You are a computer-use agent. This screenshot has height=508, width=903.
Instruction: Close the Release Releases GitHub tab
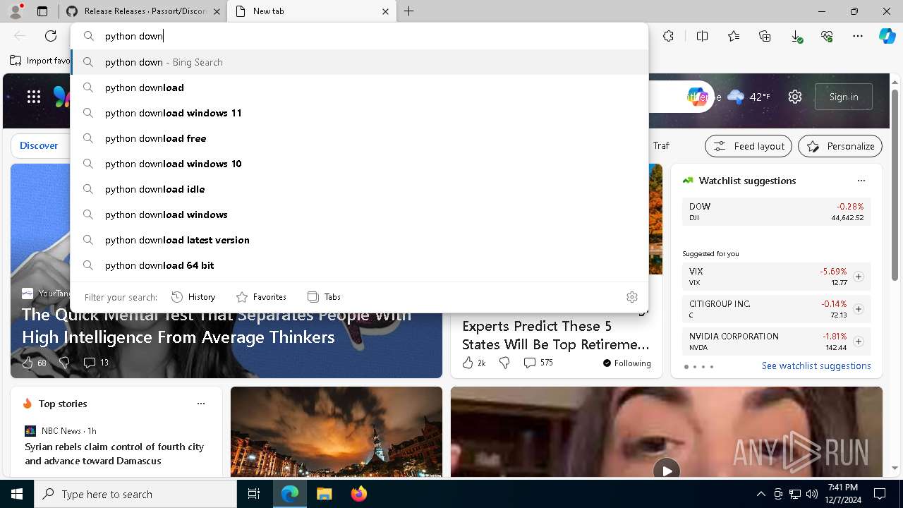click(x=217, y=11)
